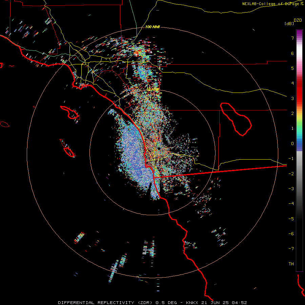Click the 100 NMI range ring label
This screenshot has width=305, height=305.
152,27
